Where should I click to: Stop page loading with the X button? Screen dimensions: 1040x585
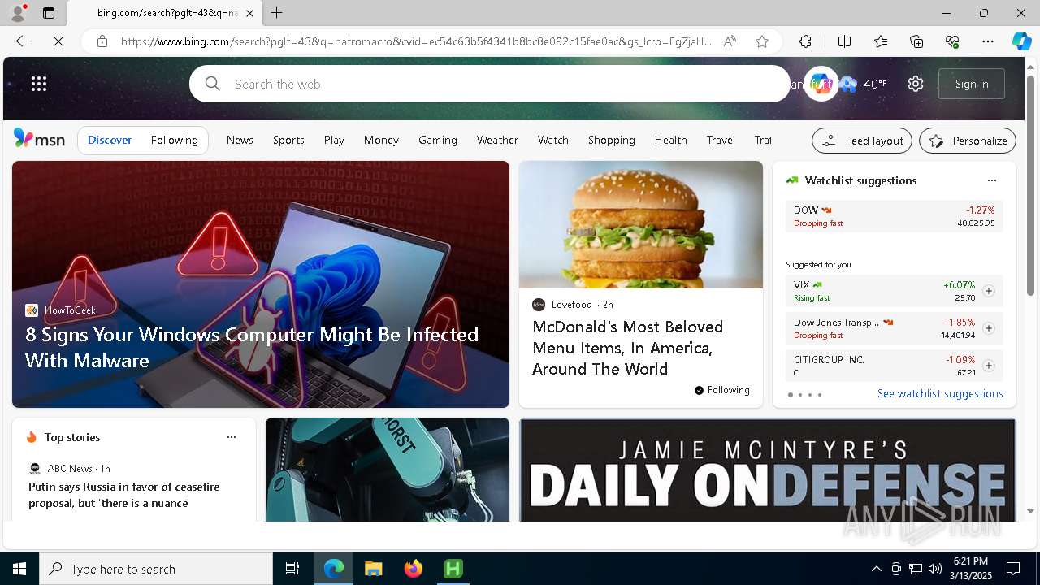[x=58, y=41]
